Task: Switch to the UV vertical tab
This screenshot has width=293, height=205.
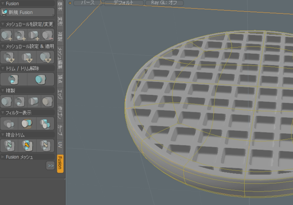Action: [x=60, y=145]
